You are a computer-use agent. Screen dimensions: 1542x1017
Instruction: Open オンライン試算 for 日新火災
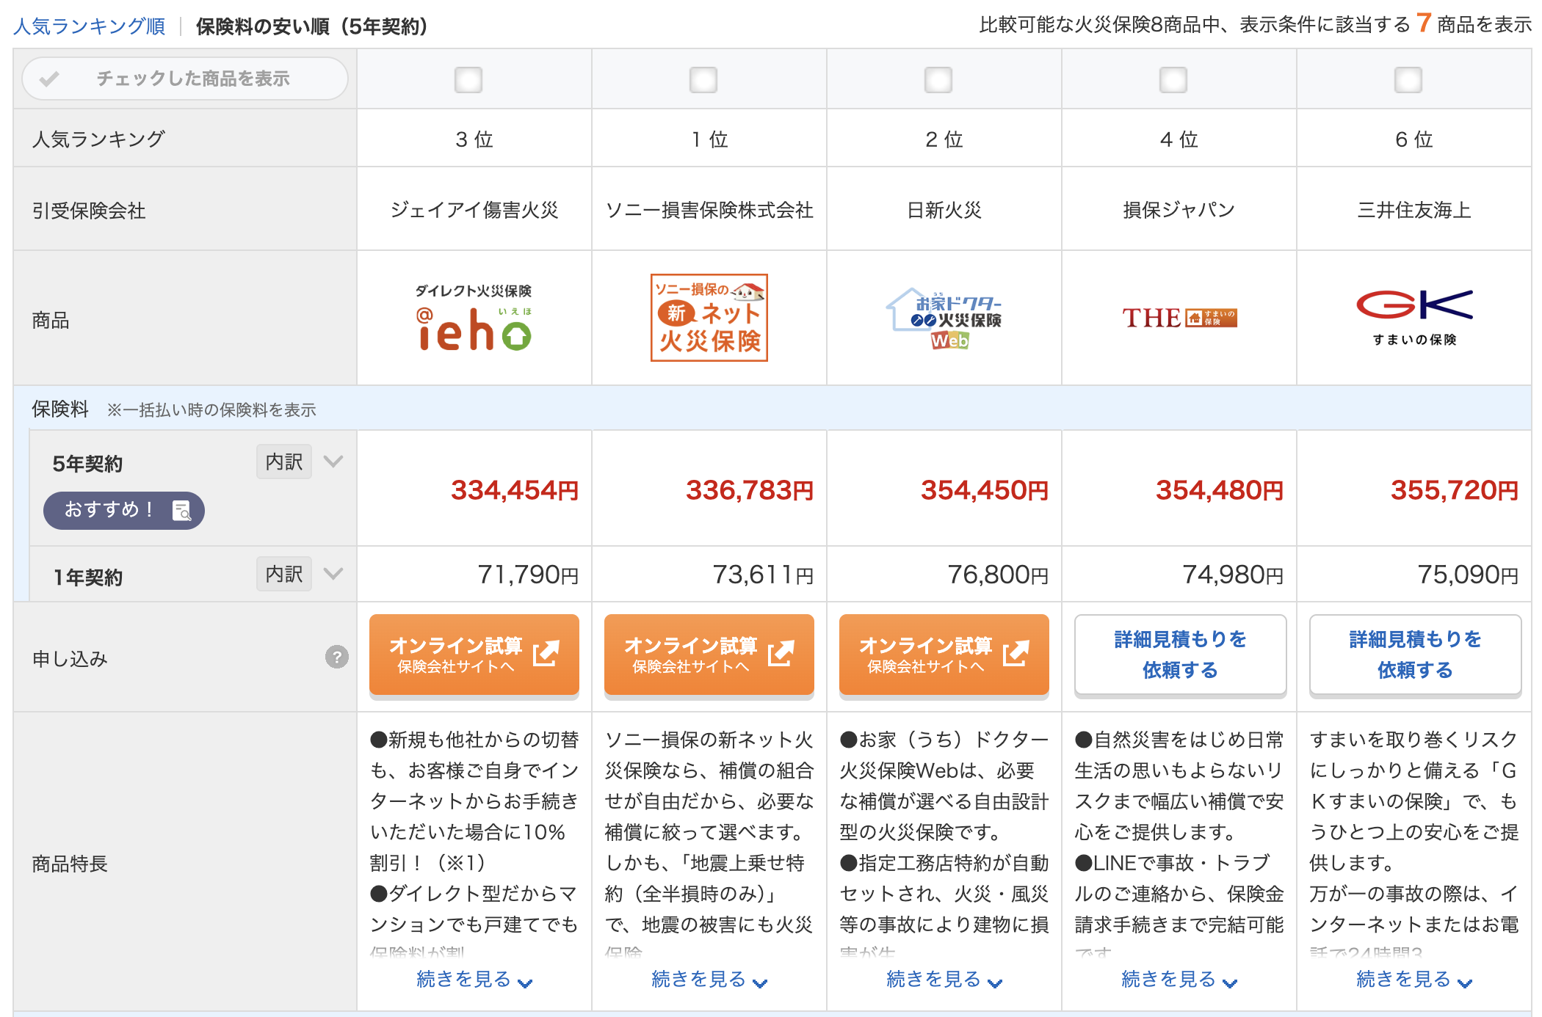pyautogui.click(x=944, y=655)
